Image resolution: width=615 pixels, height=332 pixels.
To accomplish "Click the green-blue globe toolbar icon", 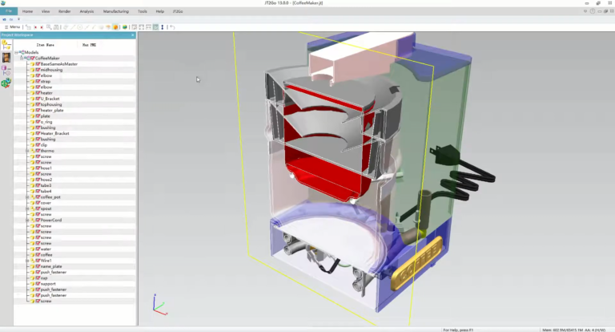I will (x=125, y=27).
